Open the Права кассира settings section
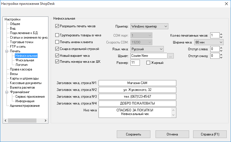 [x=21, y=69]
